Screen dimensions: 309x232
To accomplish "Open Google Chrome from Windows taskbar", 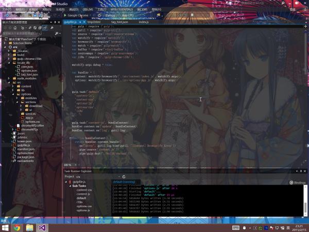I will pyautogui.click(x=17, y=228).
